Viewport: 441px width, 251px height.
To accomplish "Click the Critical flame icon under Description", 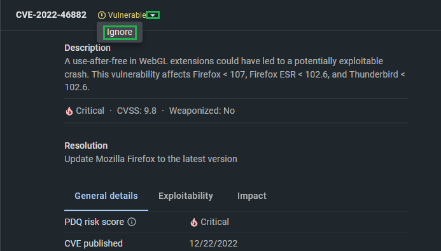I will pyautogui.click(x=69, y=111).
